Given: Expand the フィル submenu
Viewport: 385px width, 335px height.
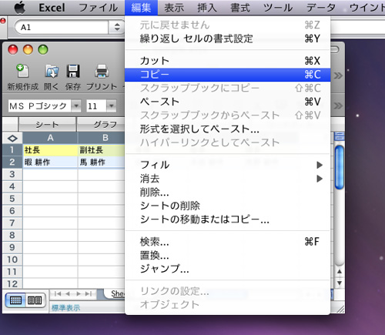Looking at the screenshot, I should click(227, 165).
